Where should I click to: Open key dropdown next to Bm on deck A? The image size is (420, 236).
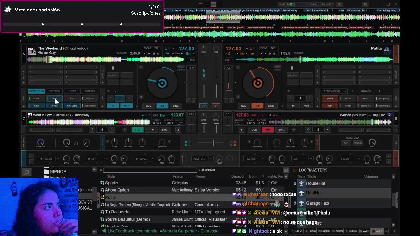tap(193, 53)
